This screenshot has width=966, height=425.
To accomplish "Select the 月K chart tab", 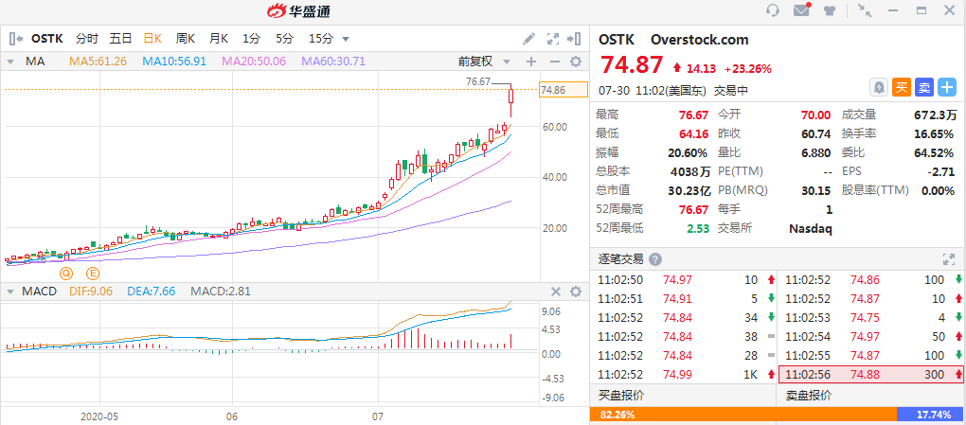I will 219,39.
